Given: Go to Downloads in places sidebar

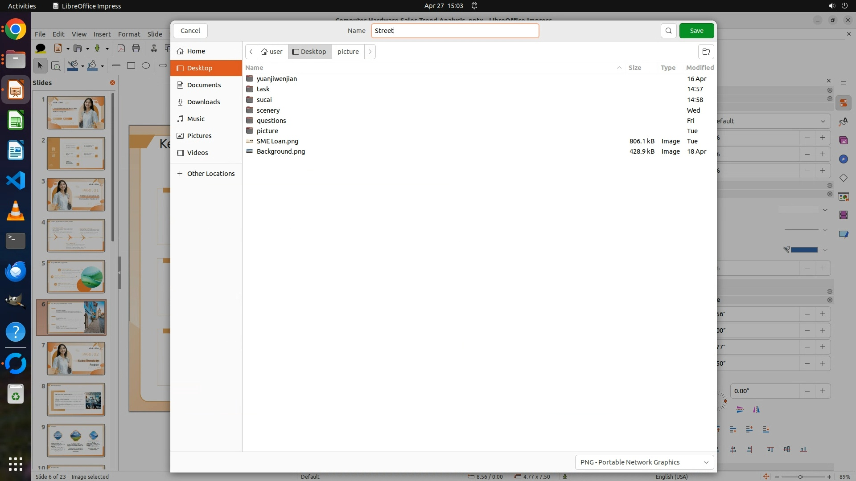Looking at the screenshot, I should (203, 102).
